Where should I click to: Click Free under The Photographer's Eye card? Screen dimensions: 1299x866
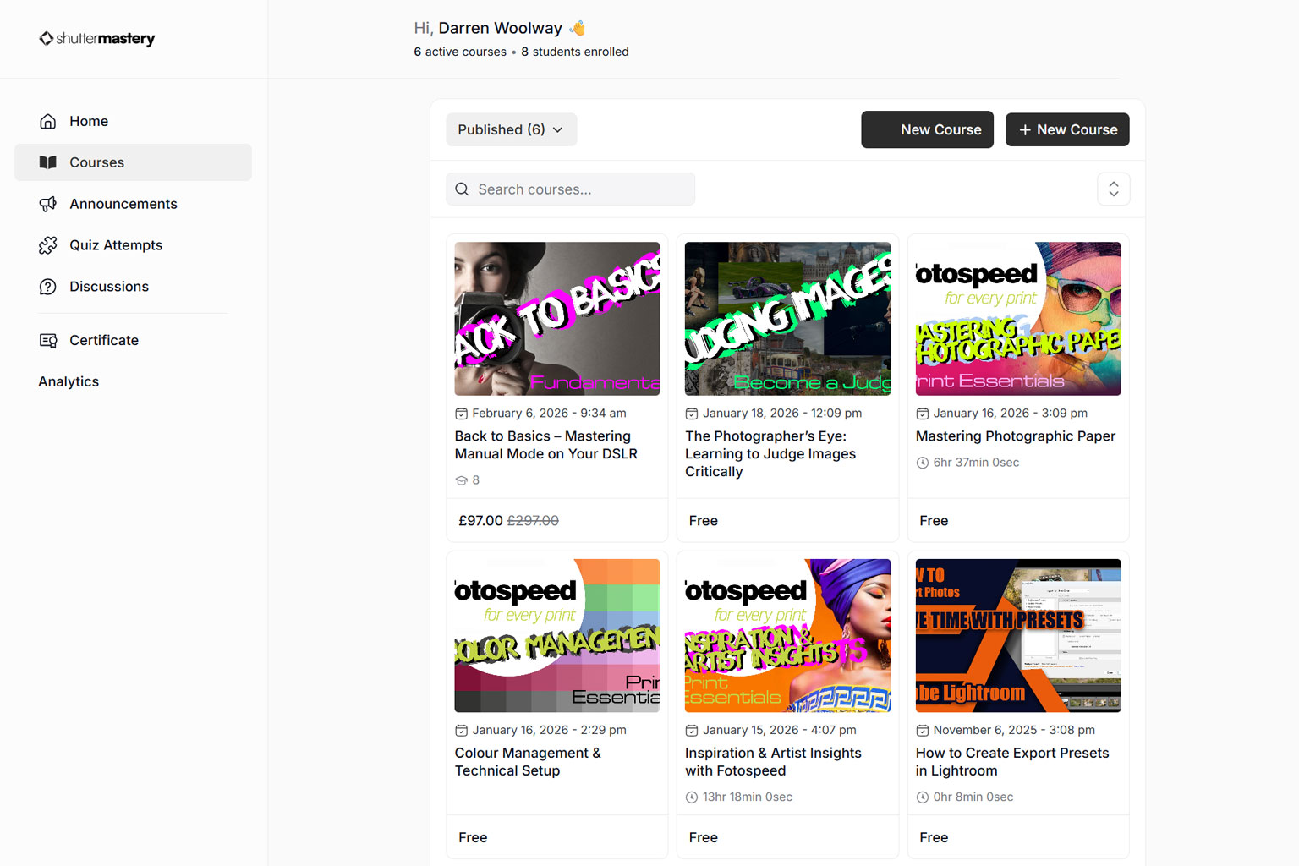[x=703, y=521]
